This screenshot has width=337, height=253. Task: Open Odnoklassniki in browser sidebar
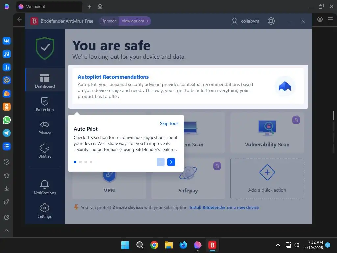7,107
